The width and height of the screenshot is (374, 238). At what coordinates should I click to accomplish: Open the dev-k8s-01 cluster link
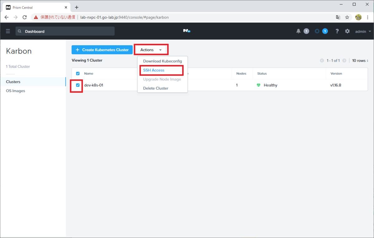pyautogui.click(x=93, y=85)
